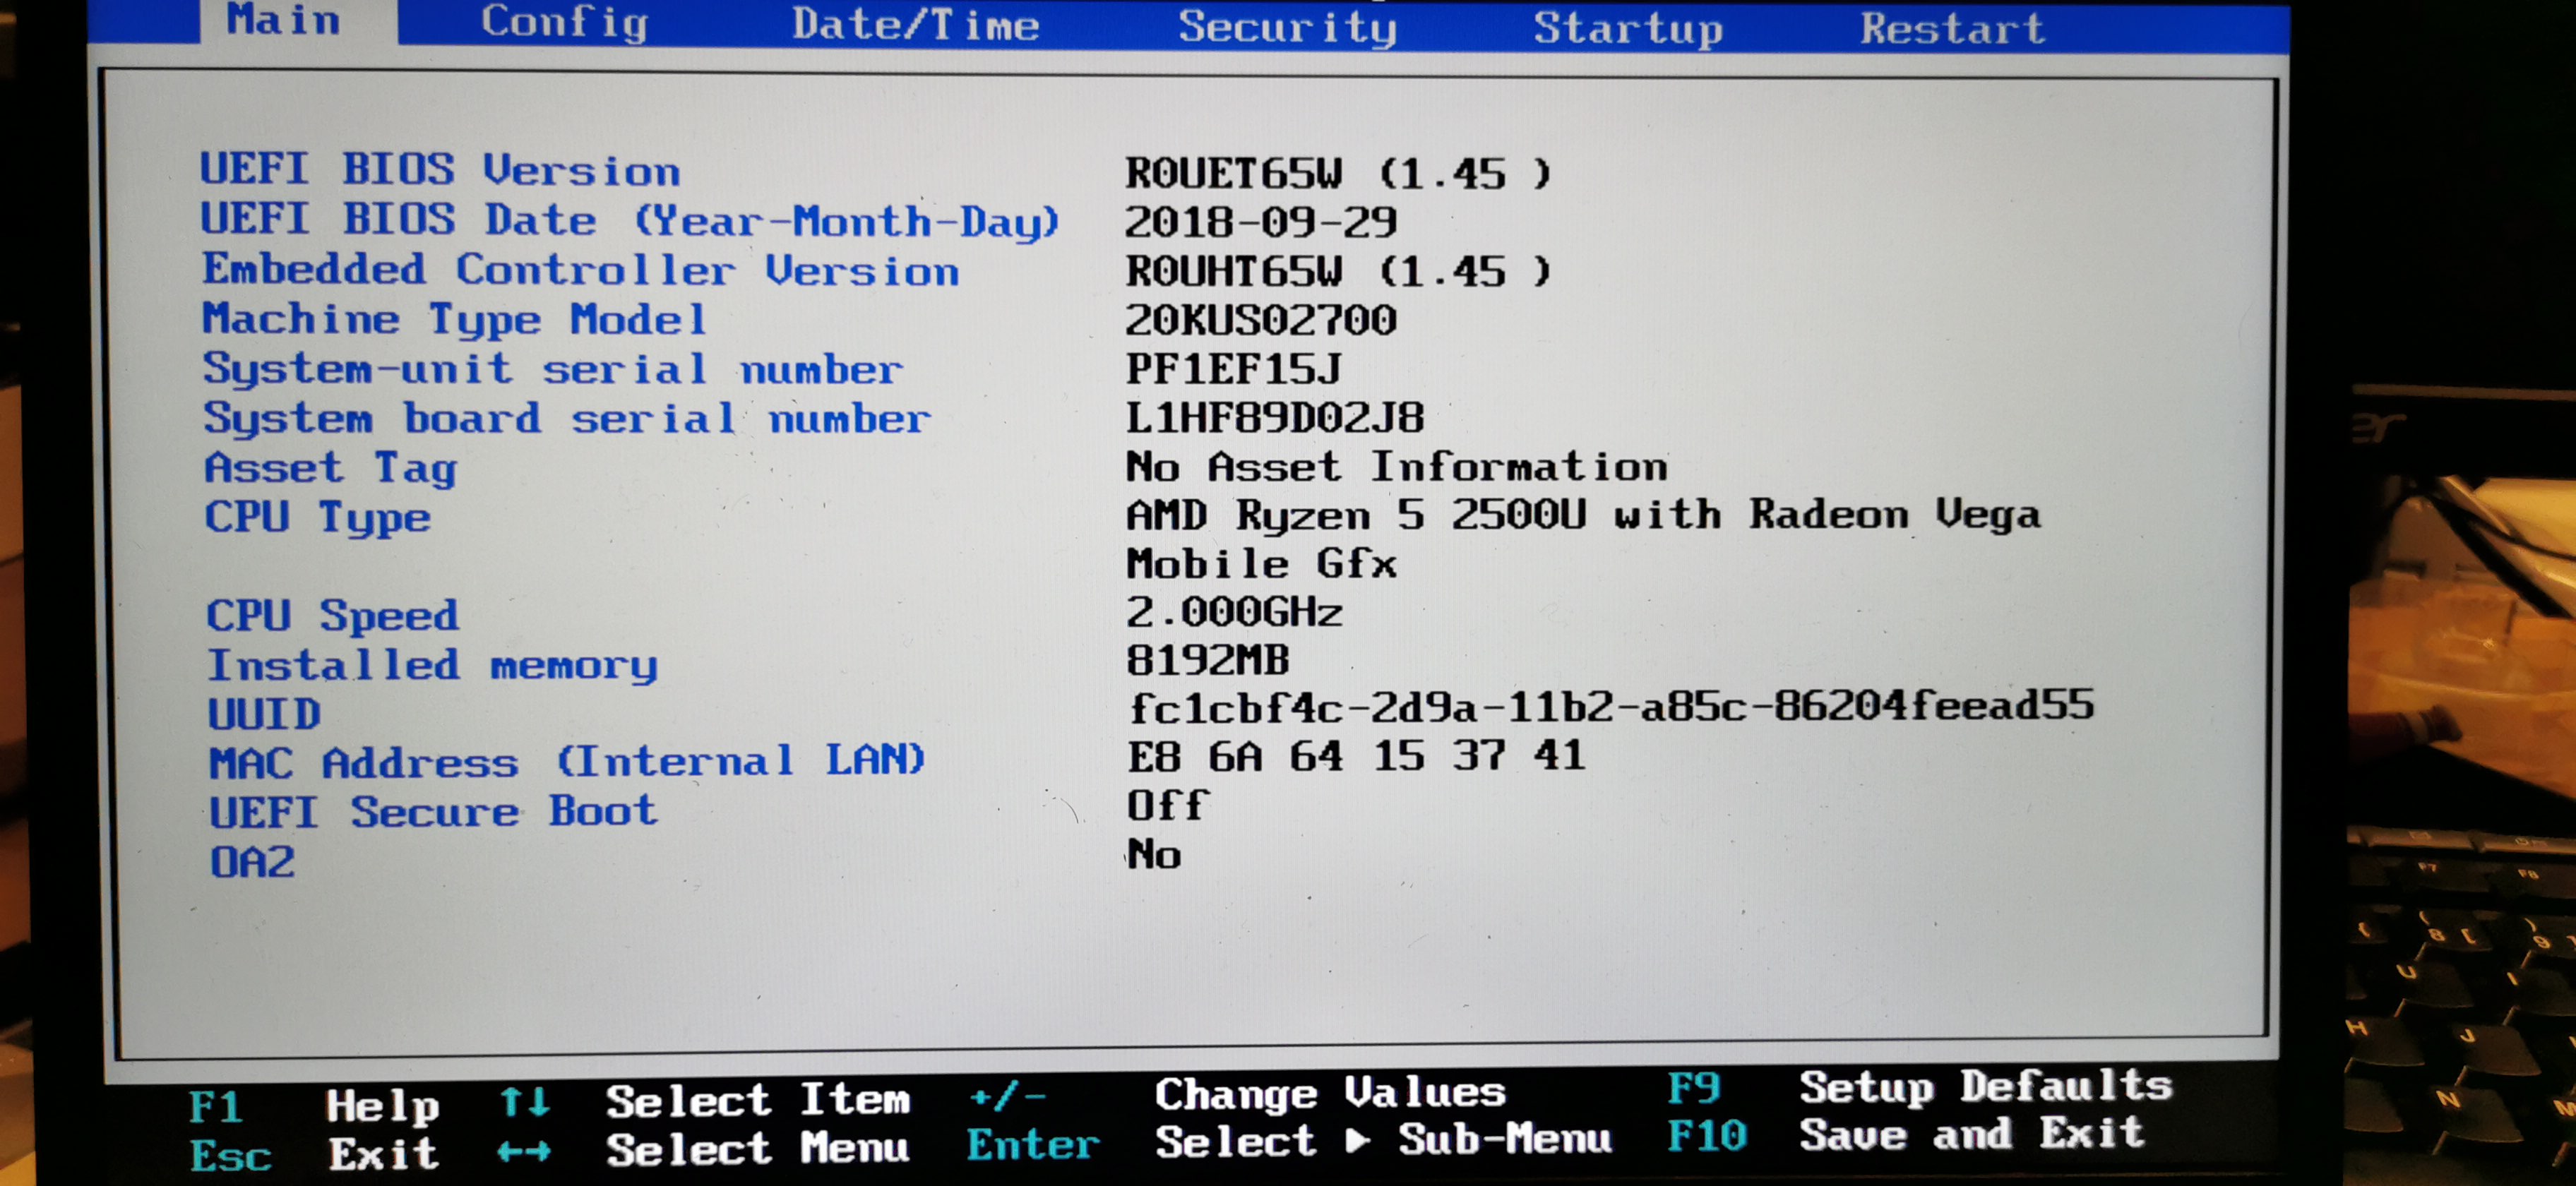The height and width of the screenshot is (1186, 2576).
Task: Click the left-right arrows Select Menu icon
Action: (x=524, y=1152)
